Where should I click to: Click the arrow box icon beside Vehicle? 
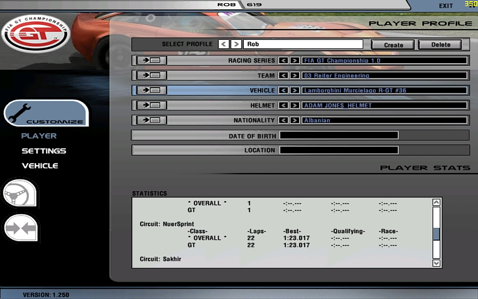click(151, 90)
